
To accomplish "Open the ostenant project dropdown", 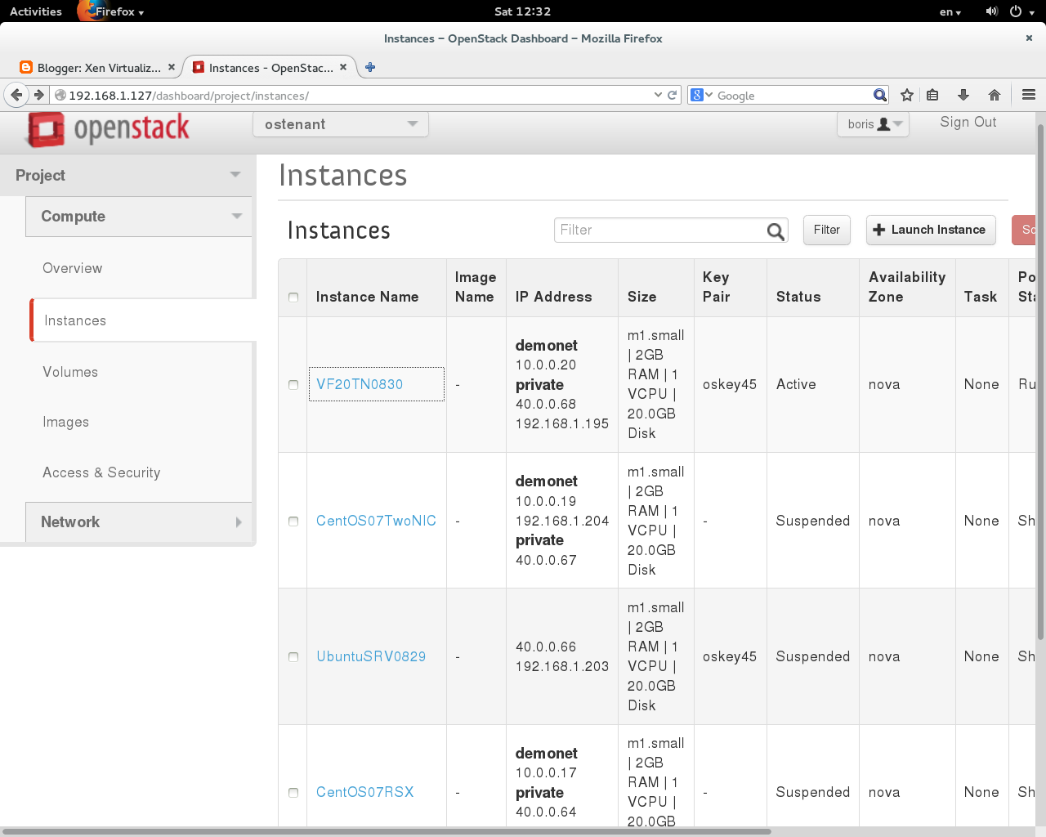I will [341, 124].
